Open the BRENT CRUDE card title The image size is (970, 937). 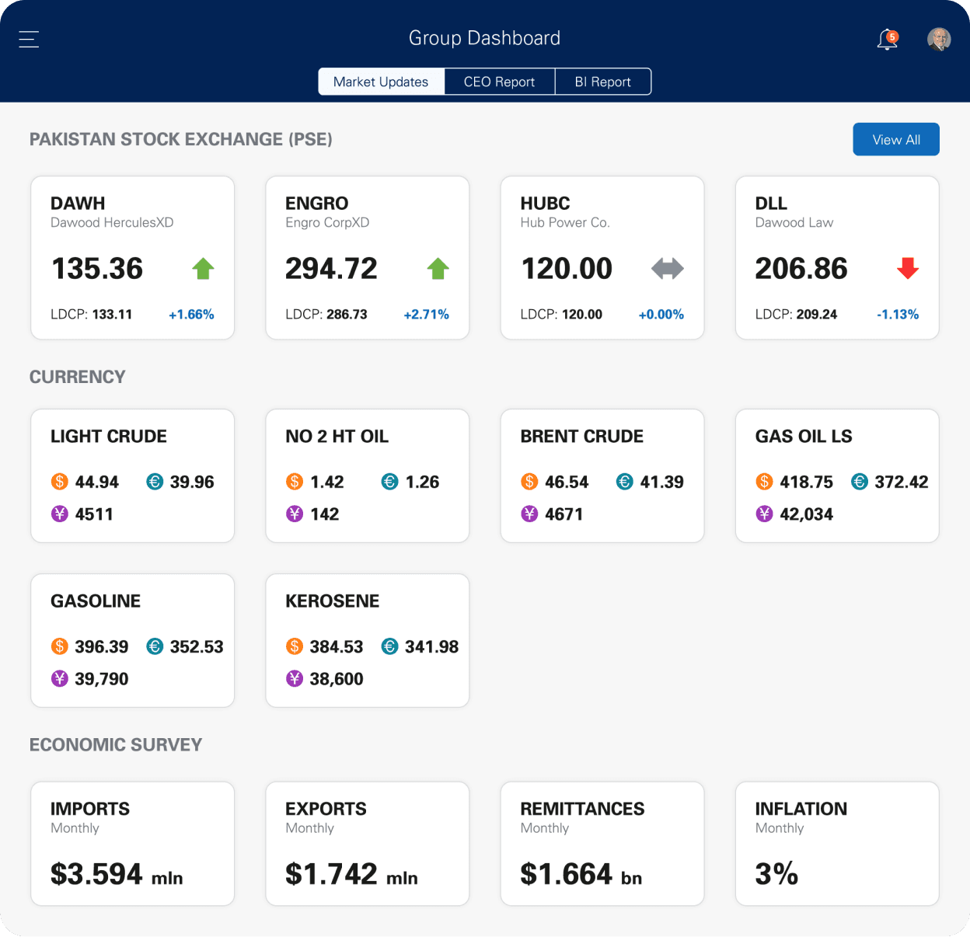pos(582,437)
